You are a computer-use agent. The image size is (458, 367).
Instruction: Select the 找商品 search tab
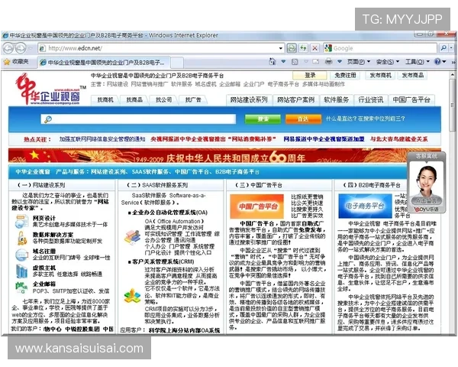(134, 100)
